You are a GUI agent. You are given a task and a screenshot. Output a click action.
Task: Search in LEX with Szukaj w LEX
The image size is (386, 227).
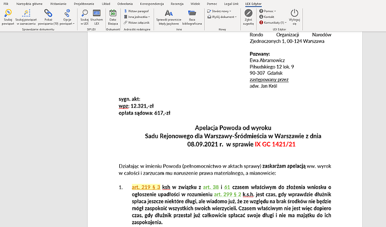(x=84, y=14)
